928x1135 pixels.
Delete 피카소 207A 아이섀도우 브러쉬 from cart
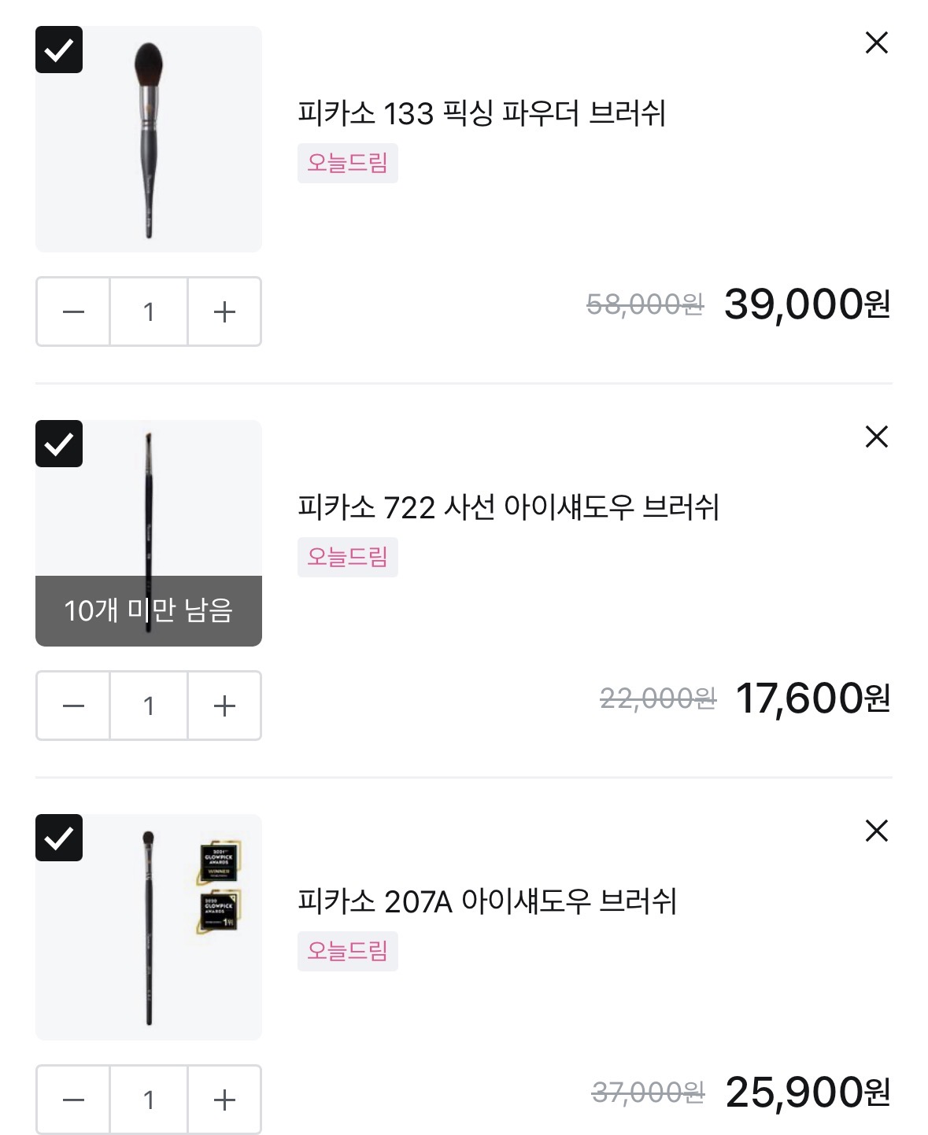point(876,831)
